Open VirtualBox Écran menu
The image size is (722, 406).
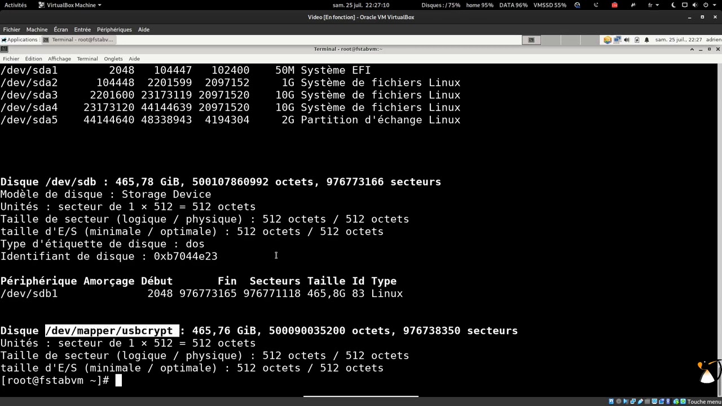pos(61,29)
